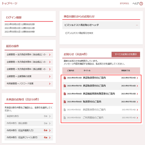Collapse the ビズソルテスト用お知らせヘッダ section
Screen dimensions: 145x145
(x=137, y=25)
